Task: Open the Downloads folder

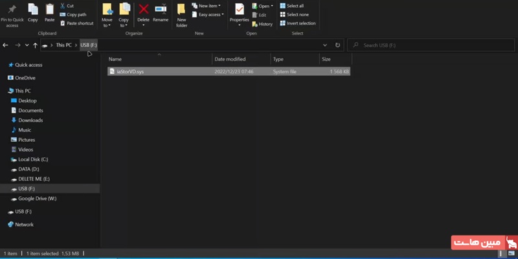Action: tap(27, 120)
